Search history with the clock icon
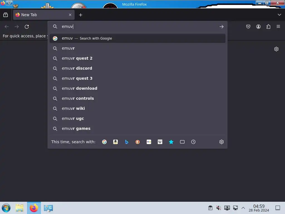This screenshot has width=285, height=214. [193, 142]
